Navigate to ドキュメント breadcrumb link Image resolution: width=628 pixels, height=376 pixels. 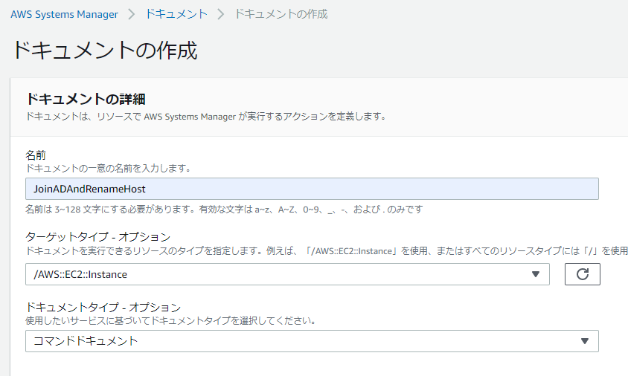coord(176,14)
